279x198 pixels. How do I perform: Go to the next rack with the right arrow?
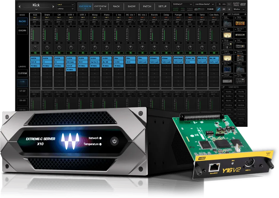click(53, 7)
